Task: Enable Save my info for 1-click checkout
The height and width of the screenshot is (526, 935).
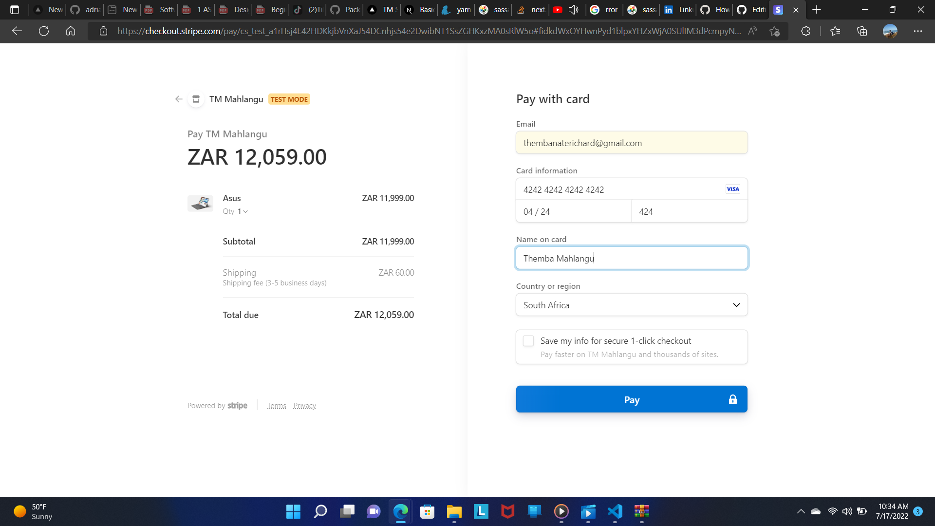Action: point(528,340)
